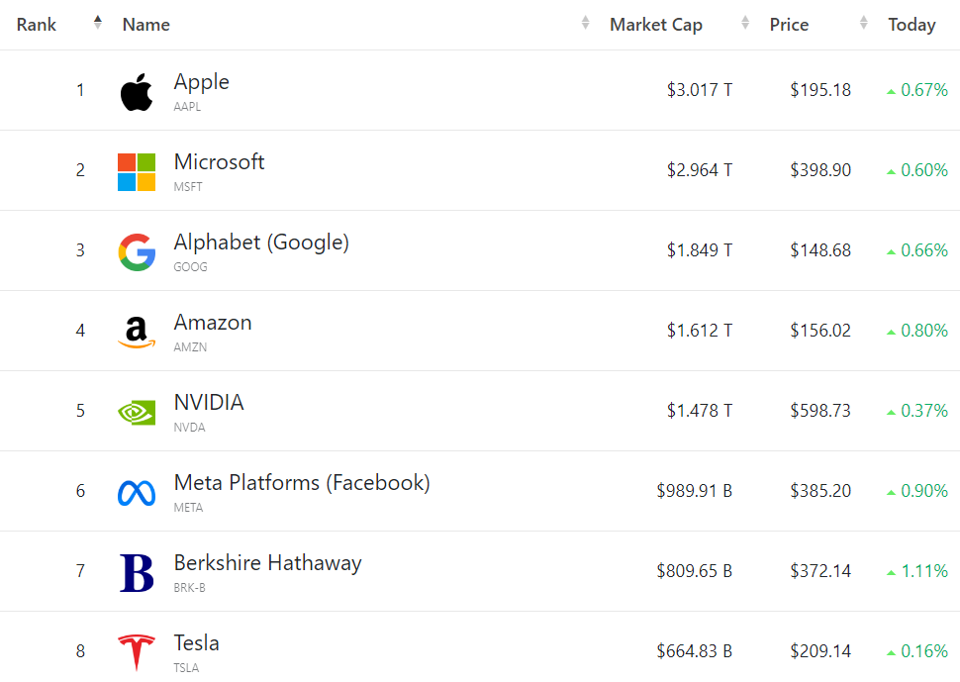960x682 pixels.
Task: Click the red Tesla logo
Action: tap(137, 653)
